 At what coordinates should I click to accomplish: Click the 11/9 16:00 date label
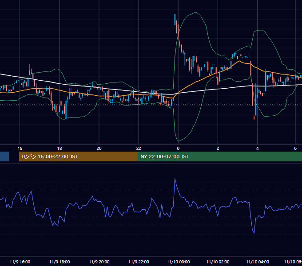pyautogui.click(x=20, y=262)
